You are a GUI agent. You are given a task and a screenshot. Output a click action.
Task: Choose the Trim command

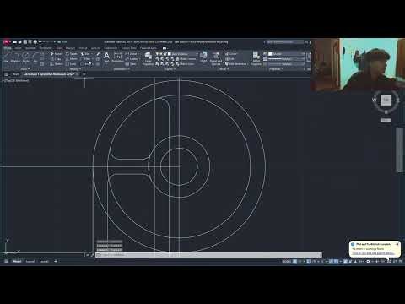coord(86,53)
